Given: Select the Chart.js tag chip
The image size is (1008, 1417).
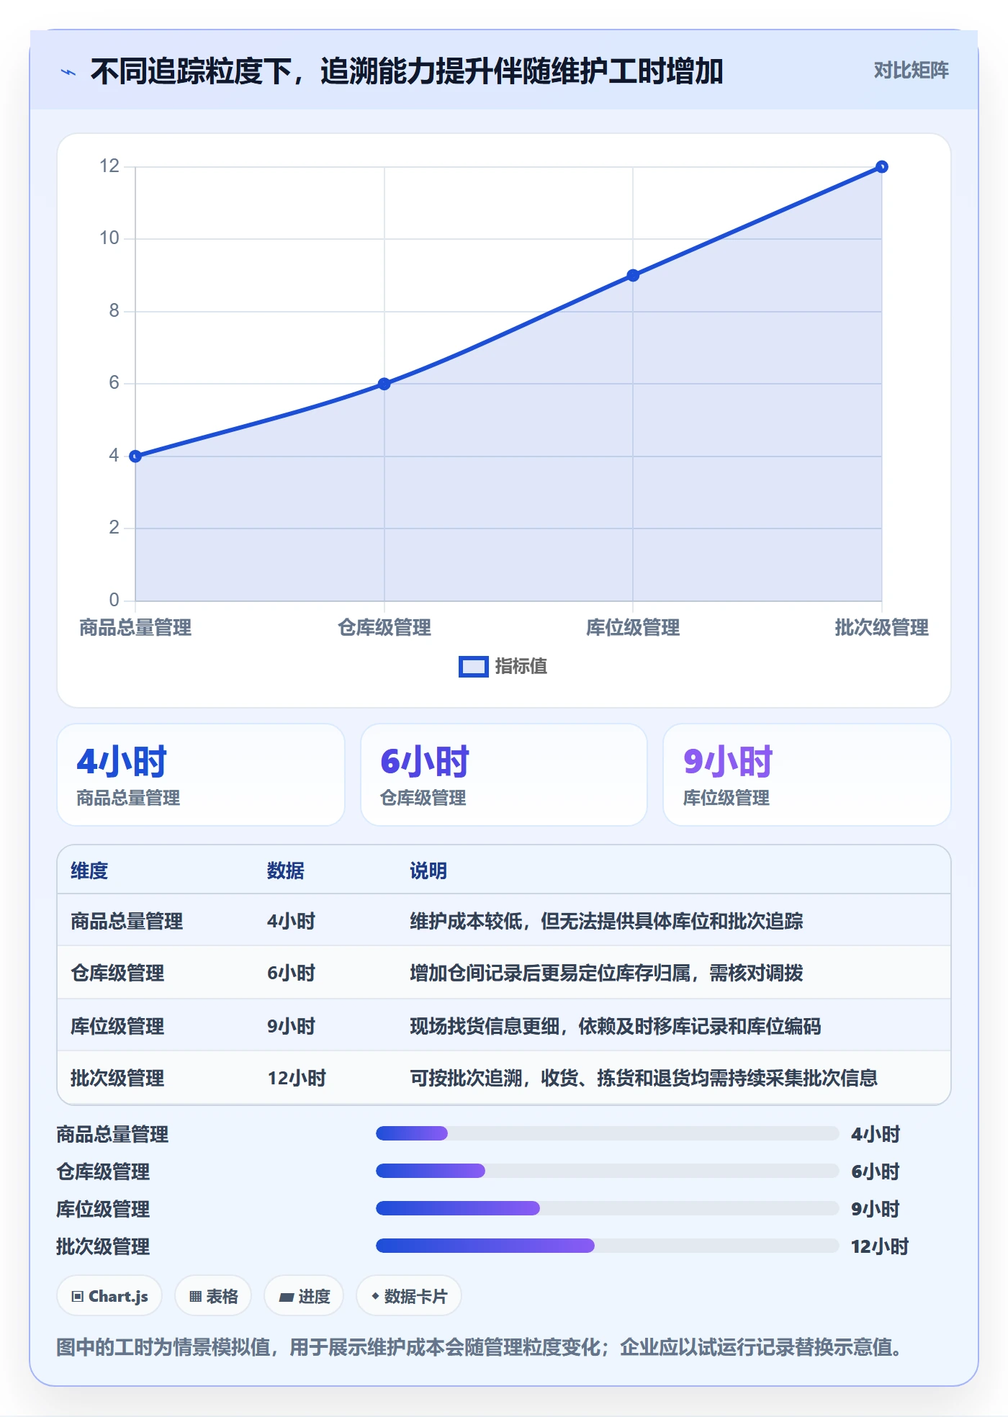Looking at the screenshot, I should [109, 1296].
